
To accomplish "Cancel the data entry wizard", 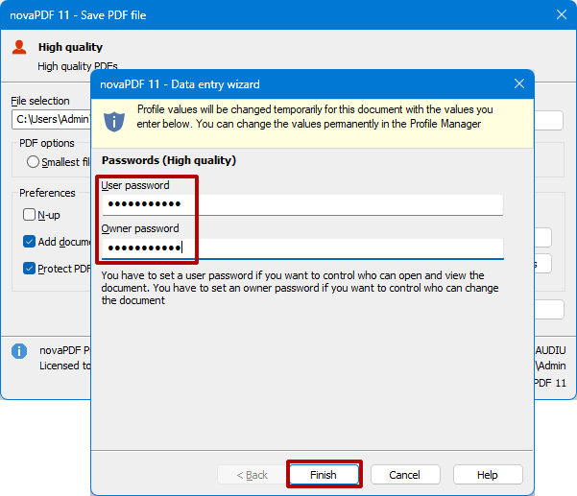I will [x=404, y=475].
